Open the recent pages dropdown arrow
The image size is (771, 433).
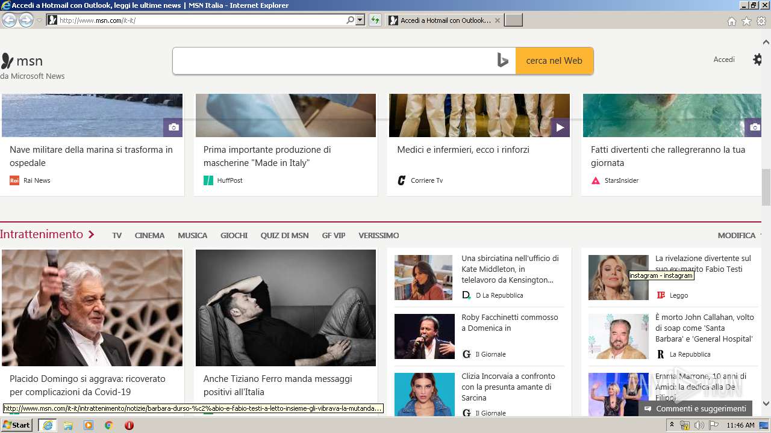pos(40,20)
